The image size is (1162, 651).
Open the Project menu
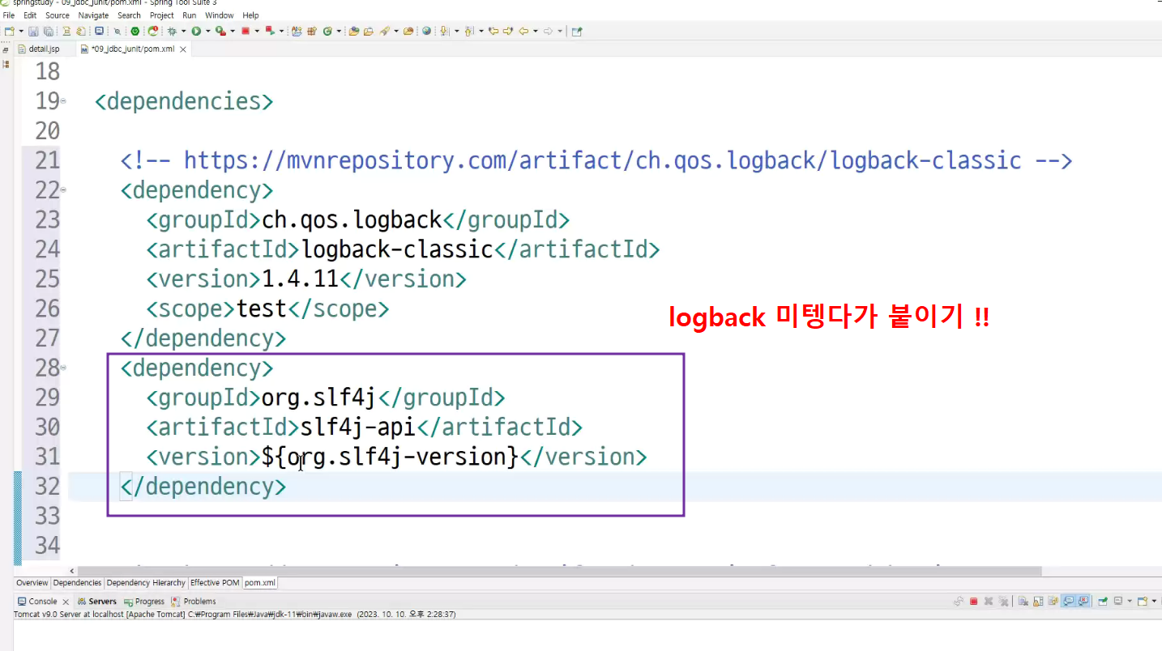pos(162,15)
